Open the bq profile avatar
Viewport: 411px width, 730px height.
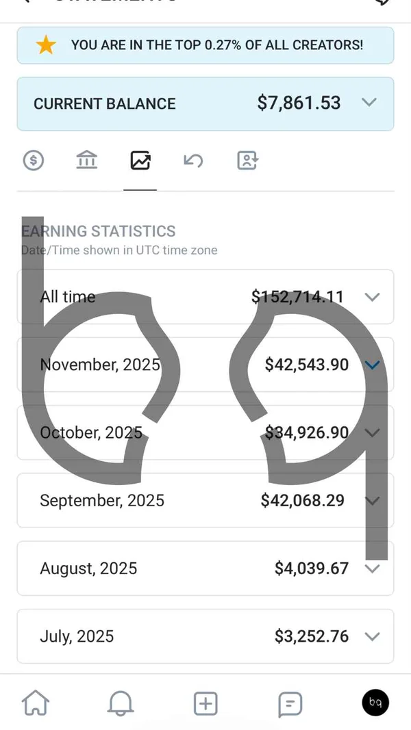point(375,703)
